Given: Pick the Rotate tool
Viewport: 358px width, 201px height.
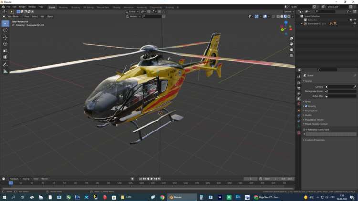Looking at the screenshot, I should [5, 44].
